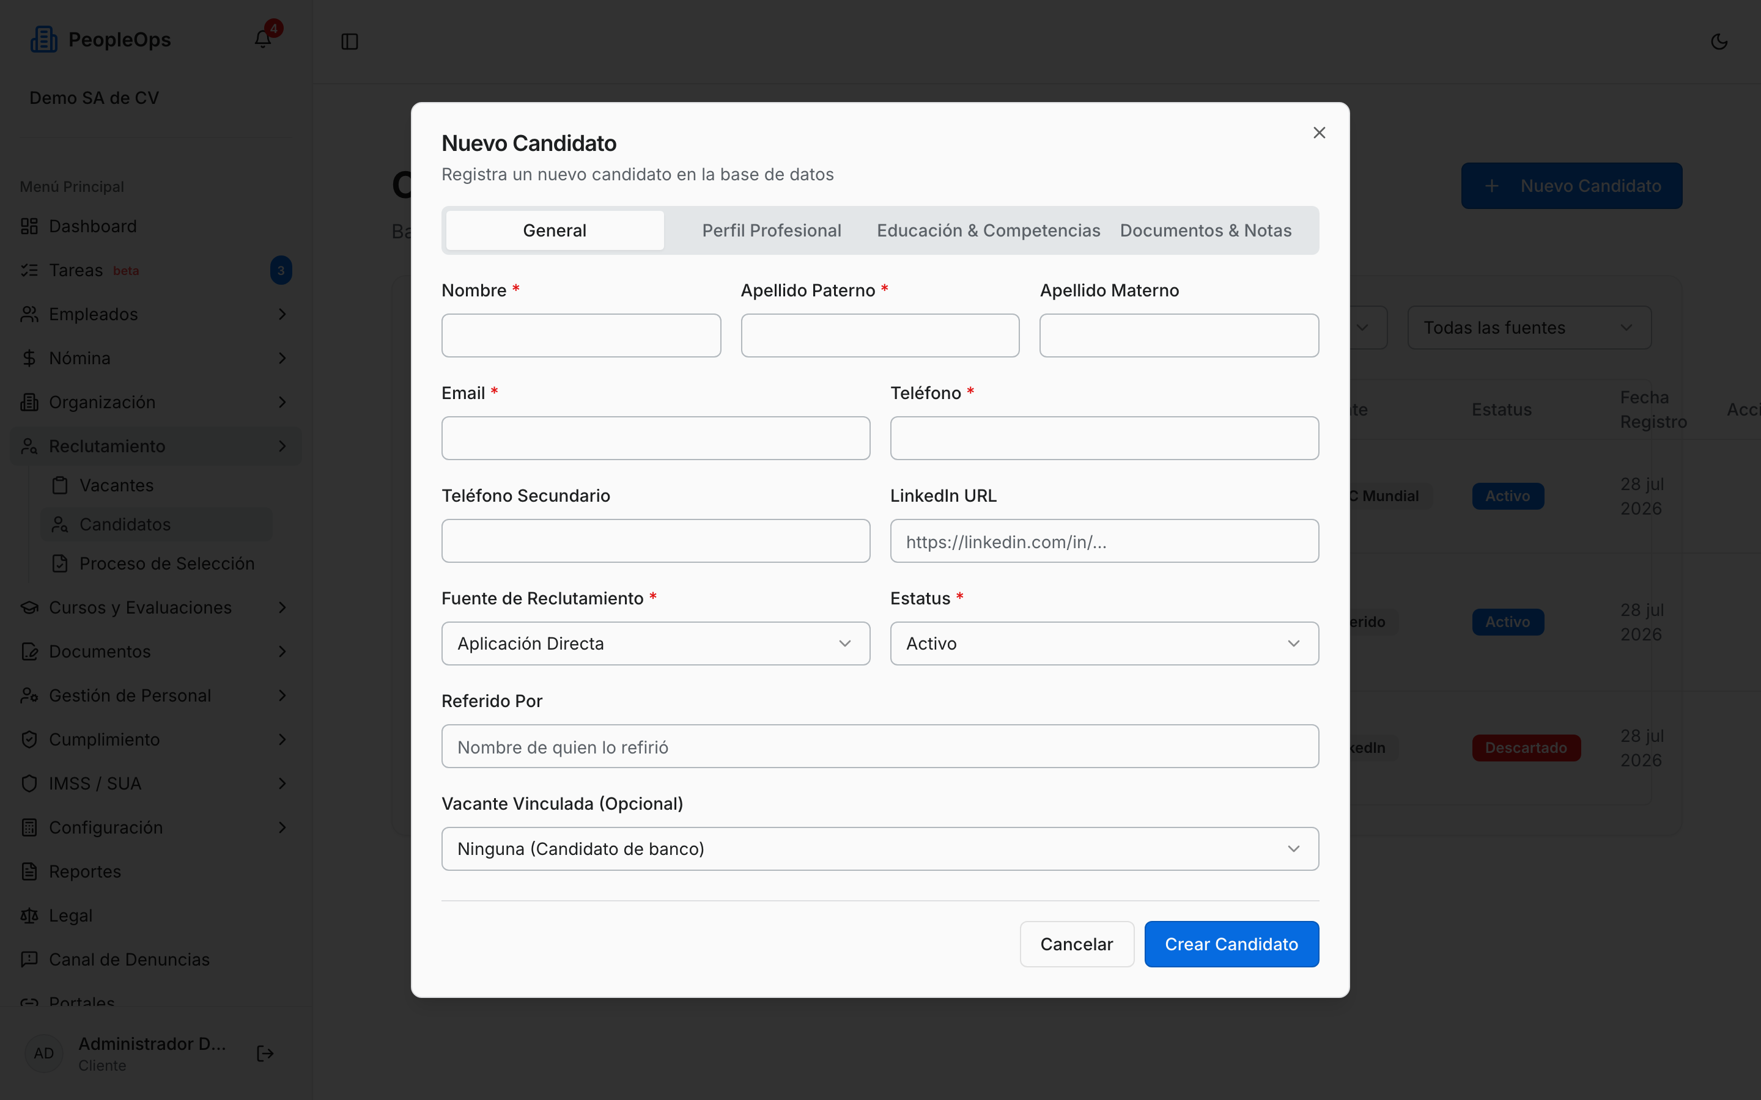1761x1100 pixels.
Task: Click the Legal scales icon
Action: (x=29, y=915)
